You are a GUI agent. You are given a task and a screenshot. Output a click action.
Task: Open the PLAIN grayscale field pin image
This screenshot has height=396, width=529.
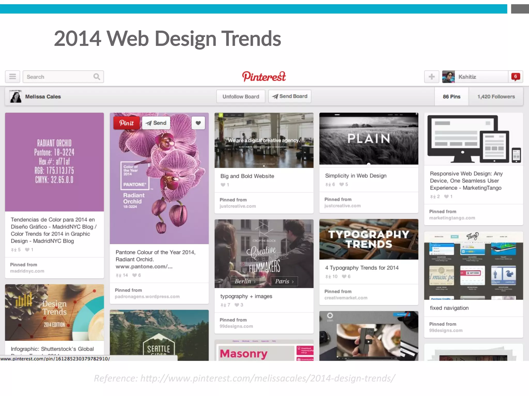coord(369,139)
